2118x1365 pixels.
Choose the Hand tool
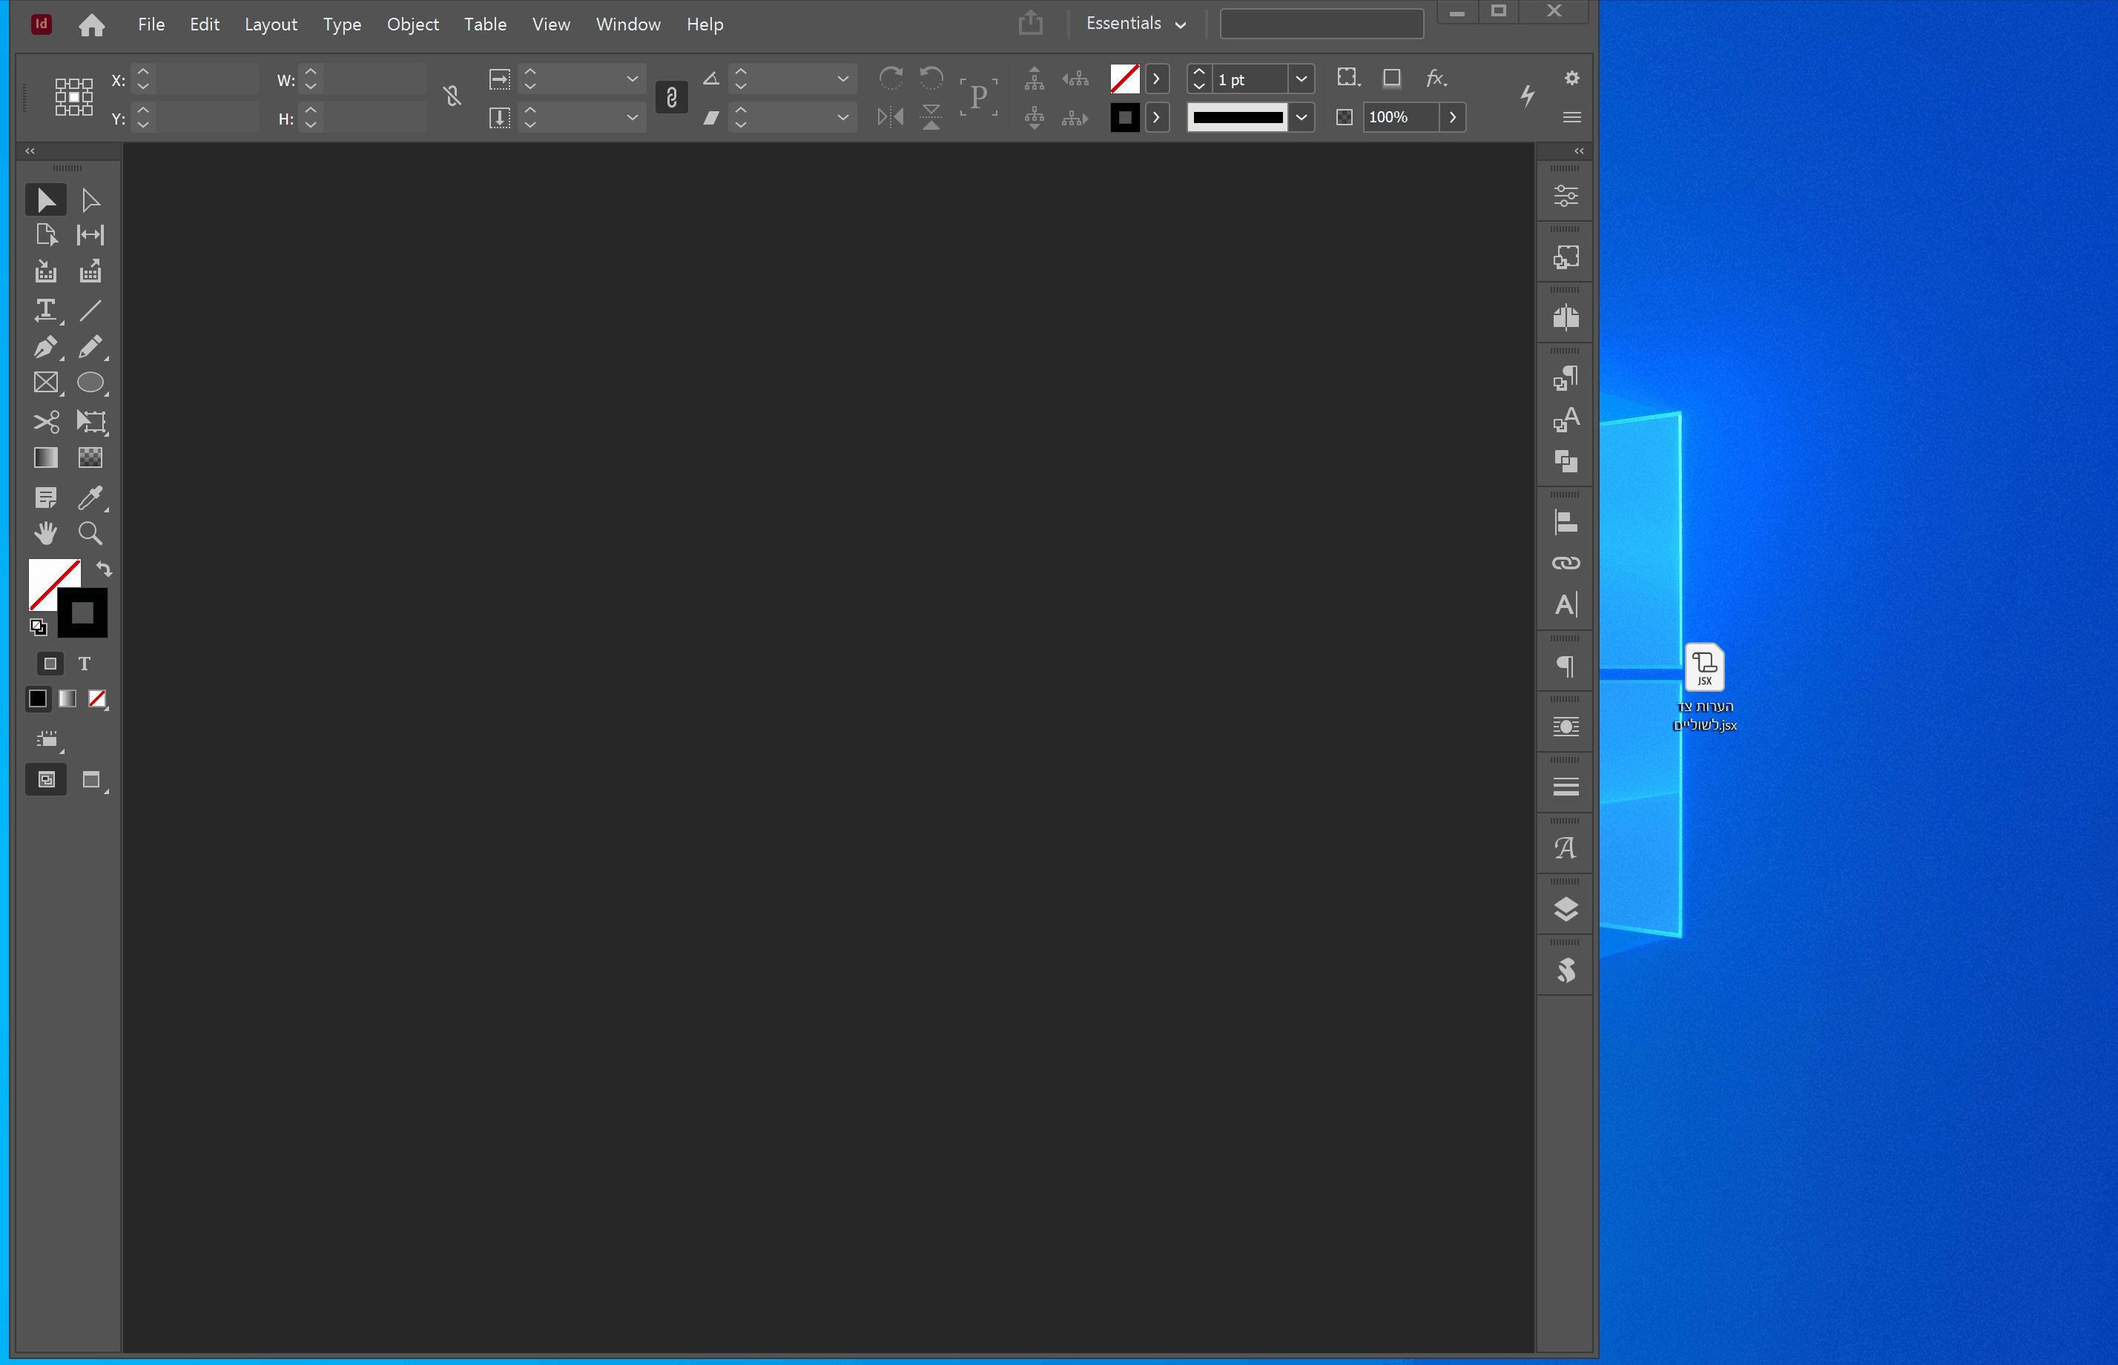(45, 532)
